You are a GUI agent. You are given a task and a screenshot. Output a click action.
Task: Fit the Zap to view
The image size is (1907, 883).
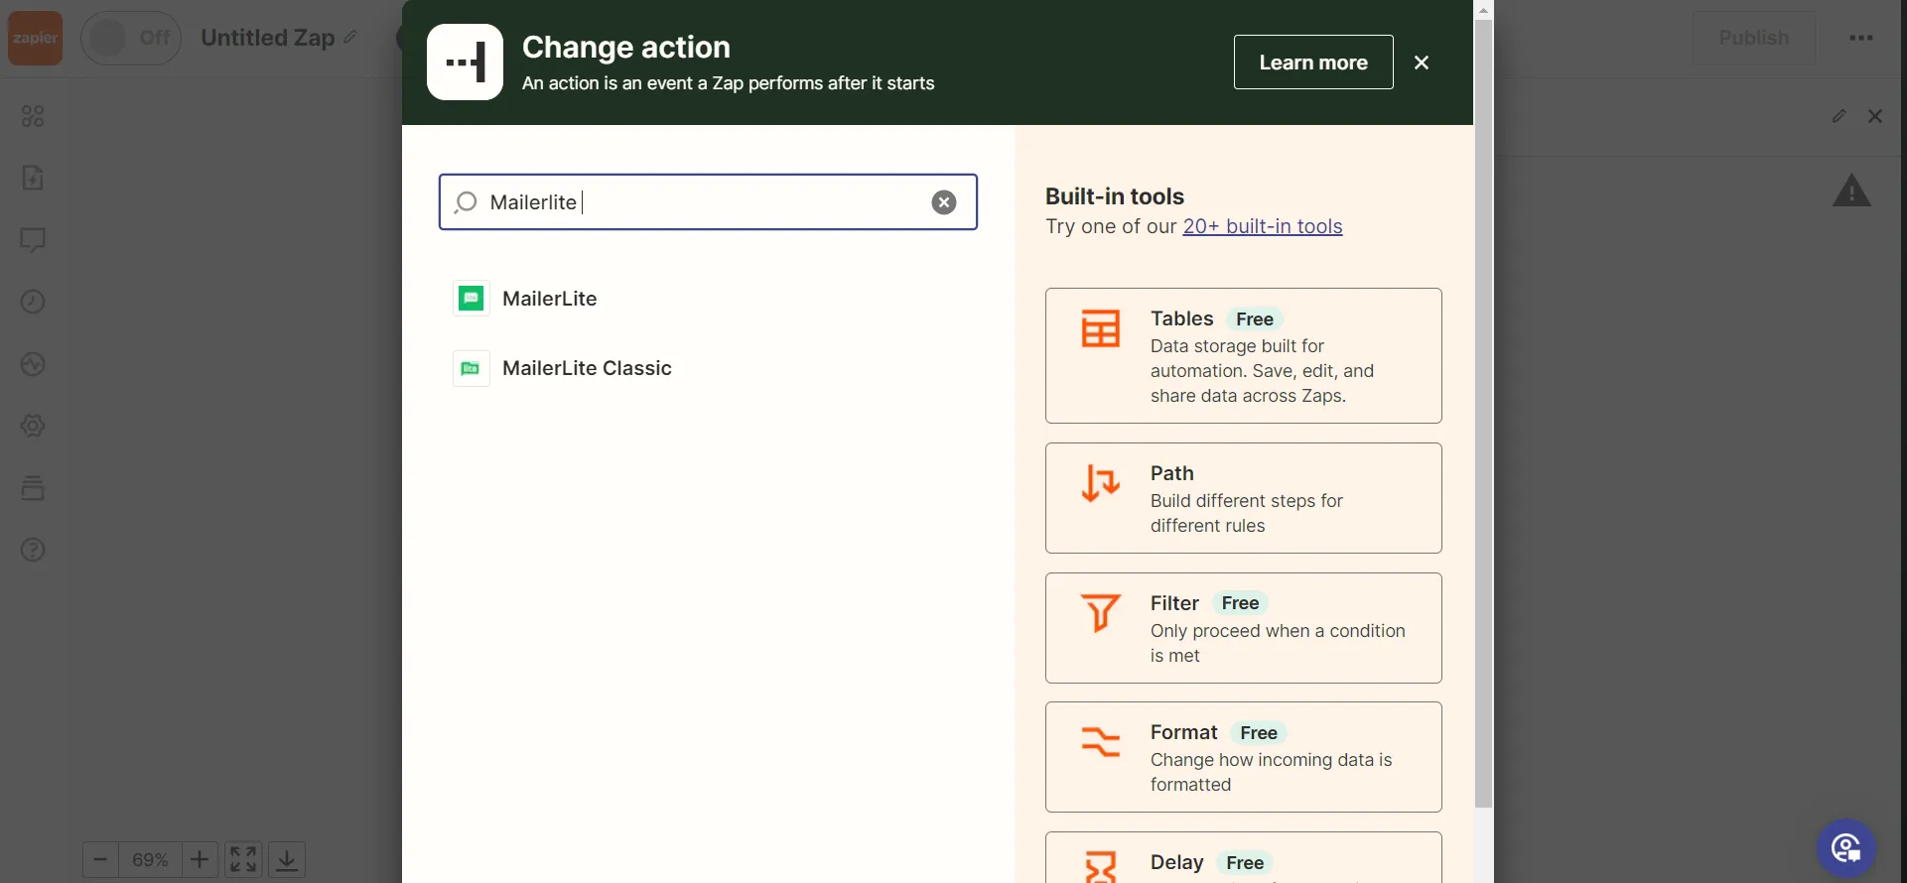243,859
